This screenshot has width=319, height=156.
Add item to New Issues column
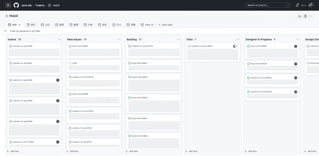click(72, 151)
